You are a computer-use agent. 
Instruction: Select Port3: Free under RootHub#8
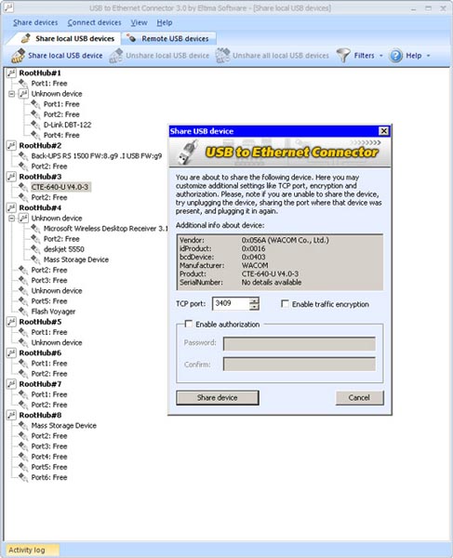[x=49, y=446]
